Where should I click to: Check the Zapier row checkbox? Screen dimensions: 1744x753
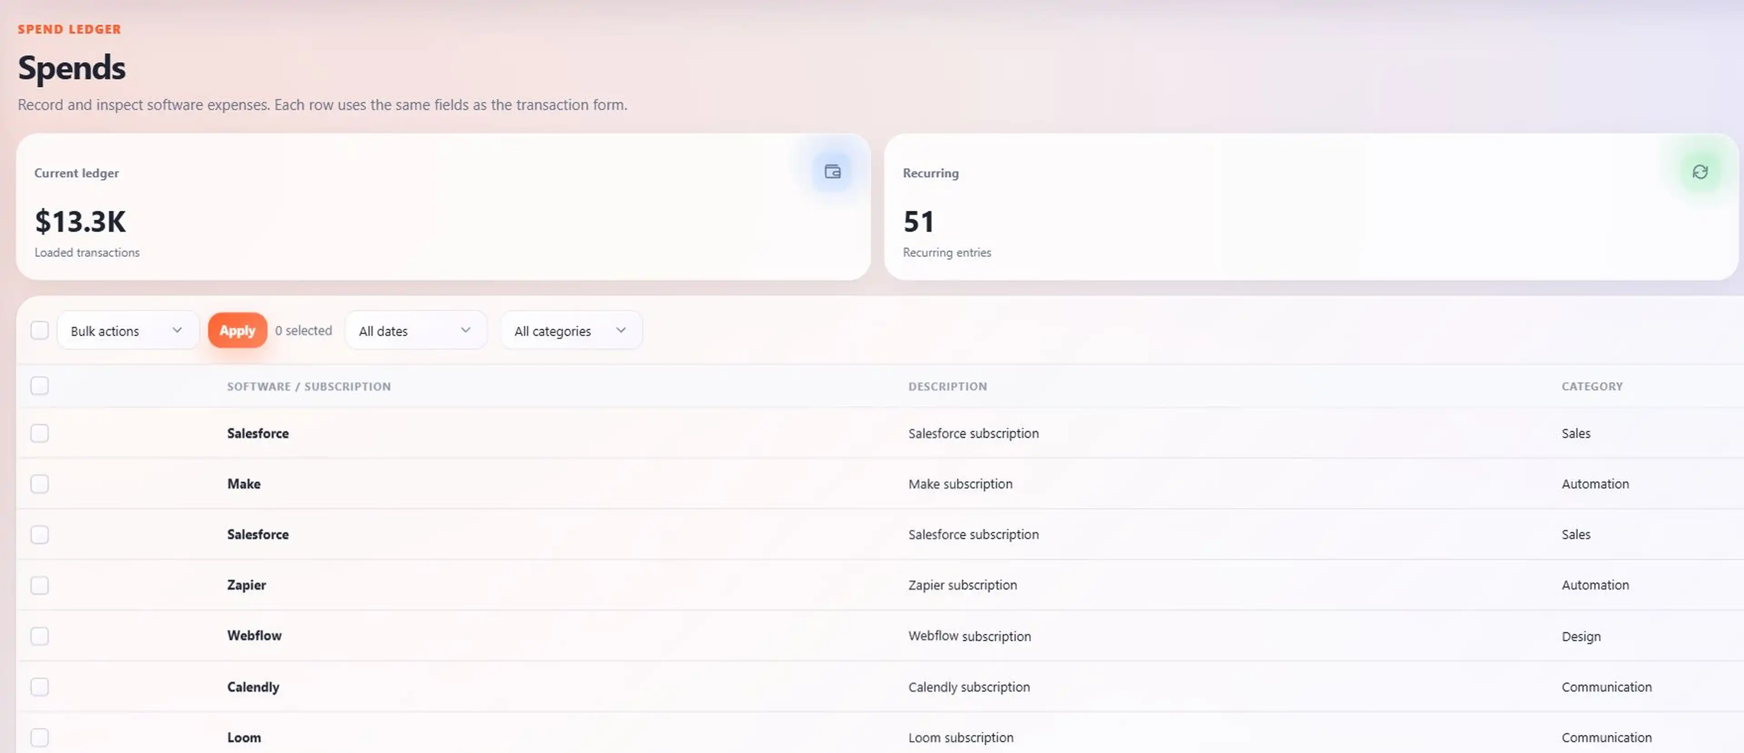pos(40,585)
